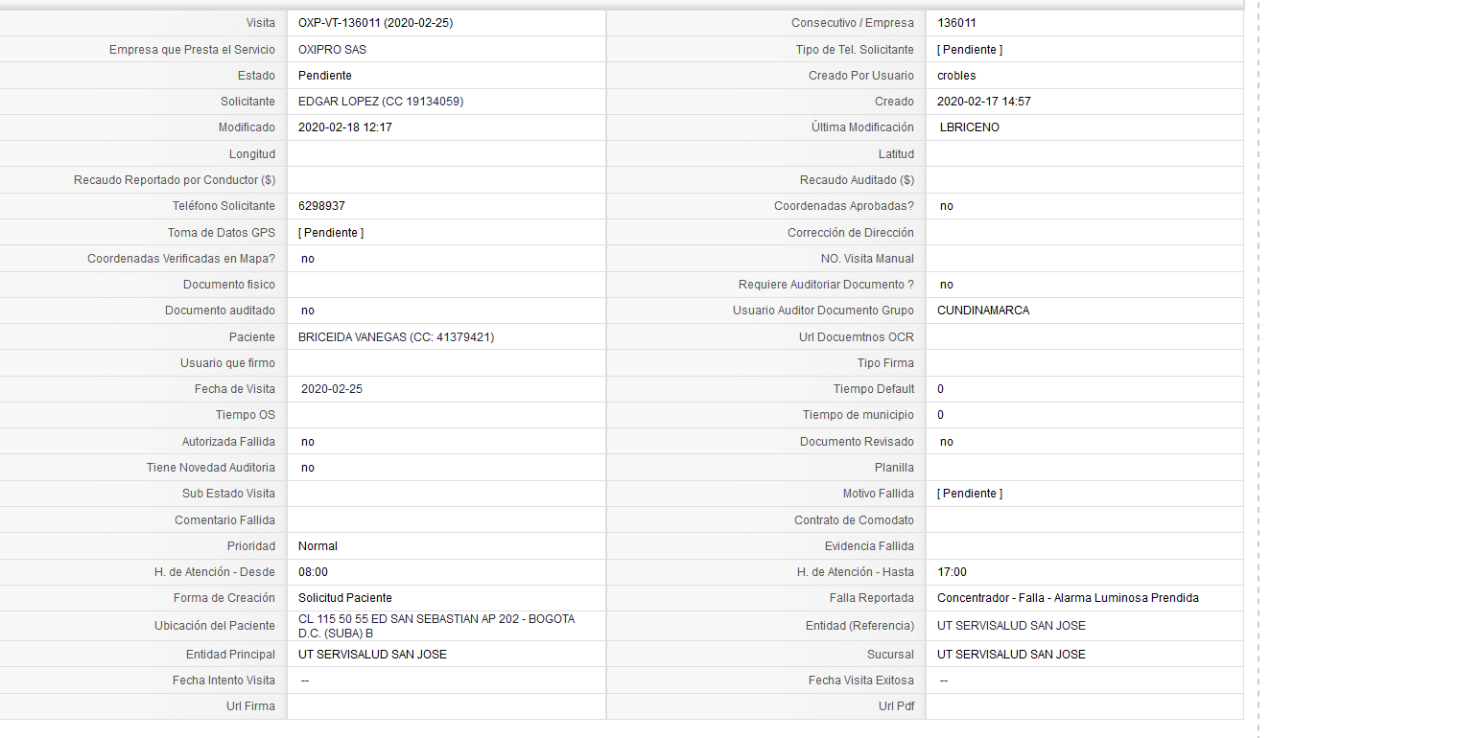
Task: Click Entidad Principal UT SERVISALUD SAN JOSE
Action: tap(372, 655)
